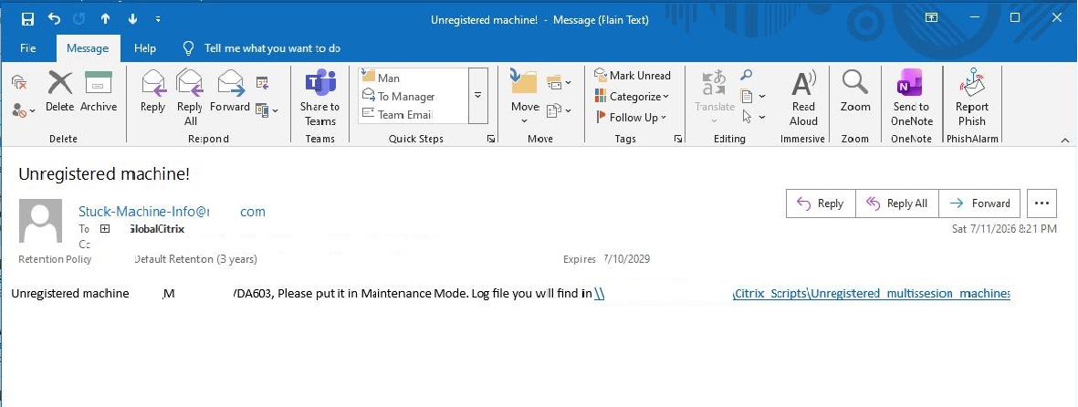Click the Find magnifier in Editing group
The image size is (1078, 407).
[x=746, y=76]
